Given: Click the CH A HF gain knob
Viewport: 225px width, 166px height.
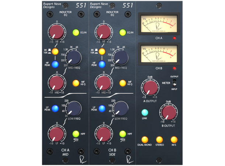Looking at the screenshot, I should 57,32.
